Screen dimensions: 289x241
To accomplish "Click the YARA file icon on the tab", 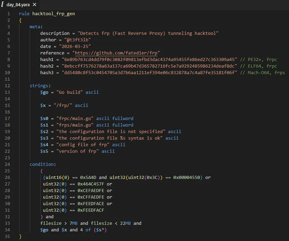I will pos(3,4).
